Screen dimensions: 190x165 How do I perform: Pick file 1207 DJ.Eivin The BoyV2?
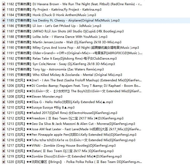74,91
